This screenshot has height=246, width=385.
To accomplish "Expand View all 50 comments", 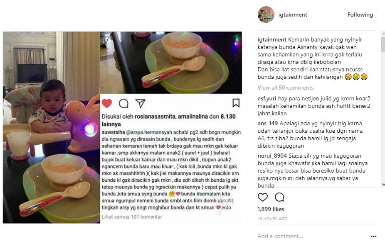I will click(285, 88).
